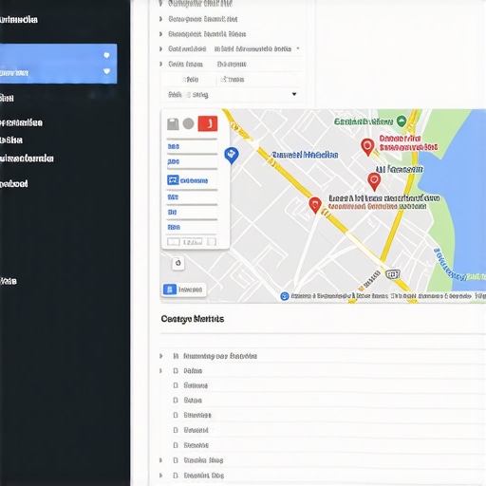The image size is (486, 486).
Task: Tick the checkbox in the second-to-last checklist row
Action: click(176, 460)
